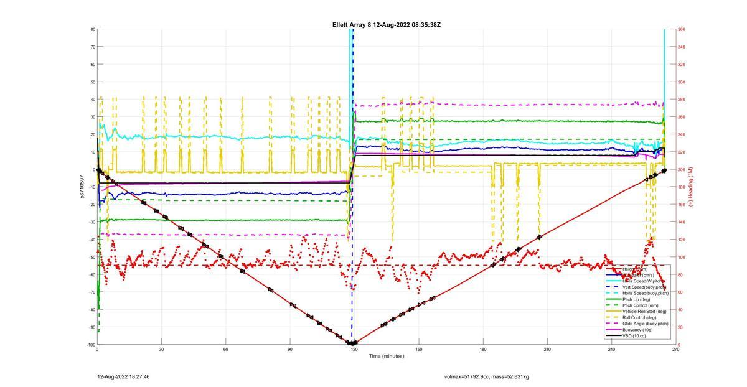The width and height of the screenshot is (747, 387).
Task: Click 'Horiz Speed(buoy,pitch)' legend entry
Action: [x=646, y=293]
